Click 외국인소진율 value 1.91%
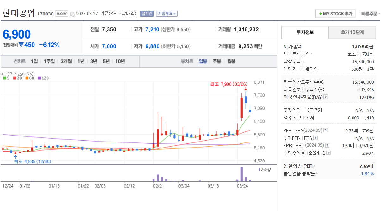The width and height of the screenshot is (381, 211). tap(366, 97)
